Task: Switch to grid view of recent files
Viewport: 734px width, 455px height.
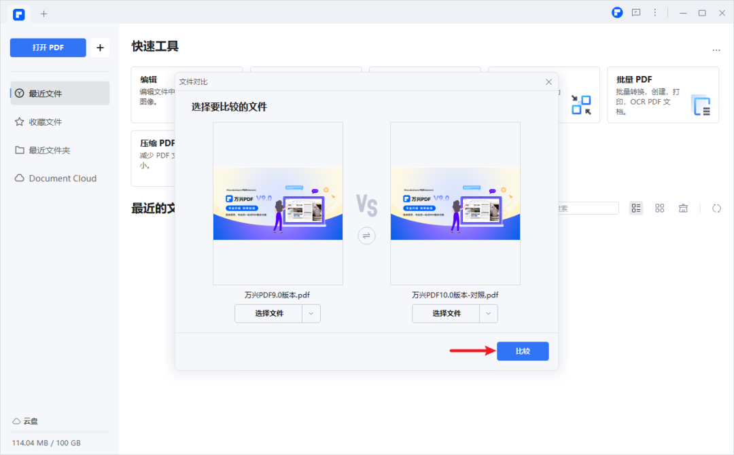Action: (x=659, y=208)
